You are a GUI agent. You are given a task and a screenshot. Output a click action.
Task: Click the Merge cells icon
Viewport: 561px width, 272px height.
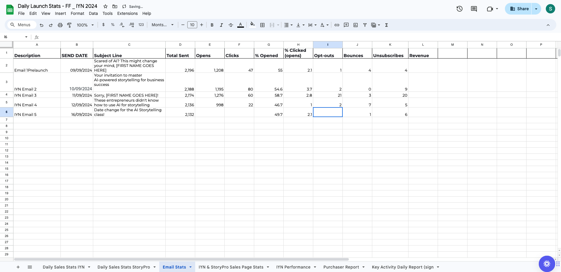click(272, 25)
